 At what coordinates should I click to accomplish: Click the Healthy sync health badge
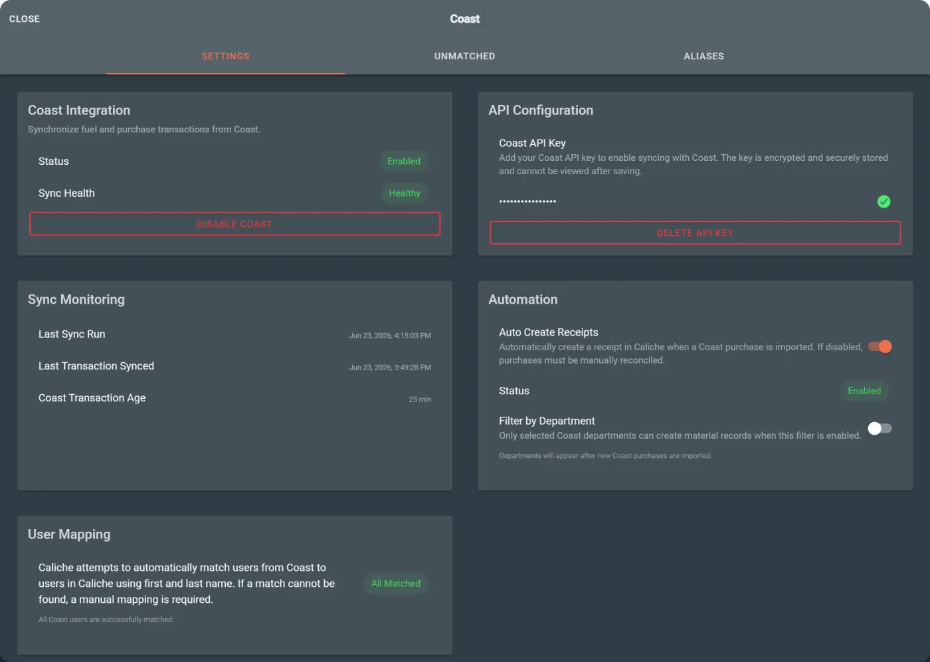point(405,193)
